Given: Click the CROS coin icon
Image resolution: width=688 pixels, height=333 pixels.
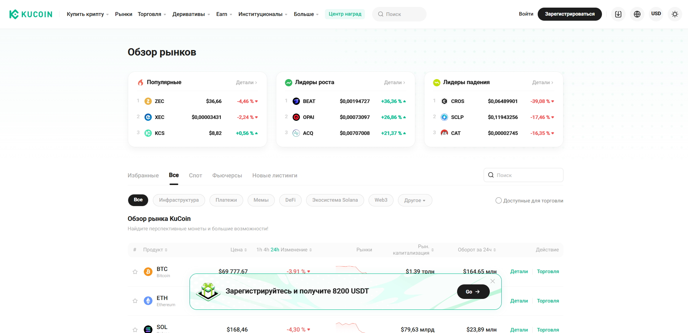Looking at the screenshot, I should [444, 101].
